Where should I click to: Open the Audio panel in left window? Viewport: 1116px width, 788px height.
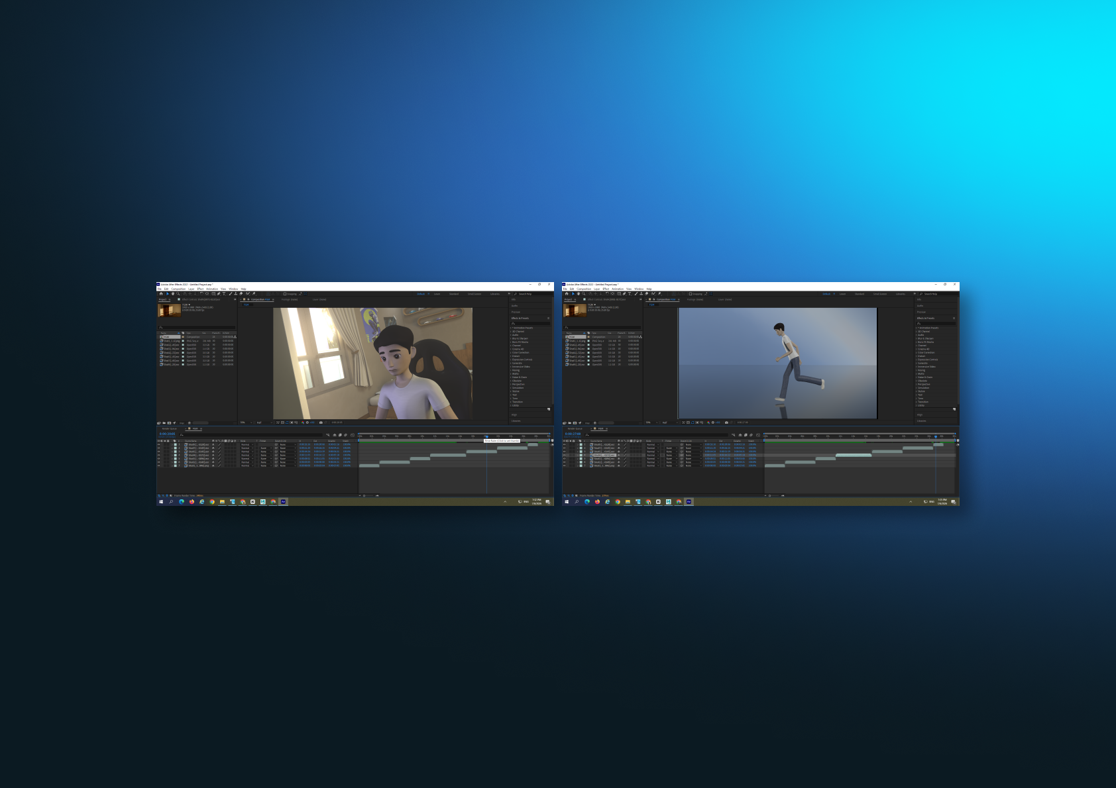[514, 306]
